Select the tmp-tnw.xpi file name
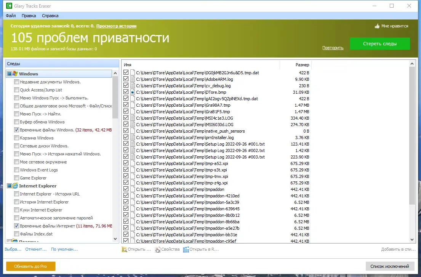 tap(182, 176)
